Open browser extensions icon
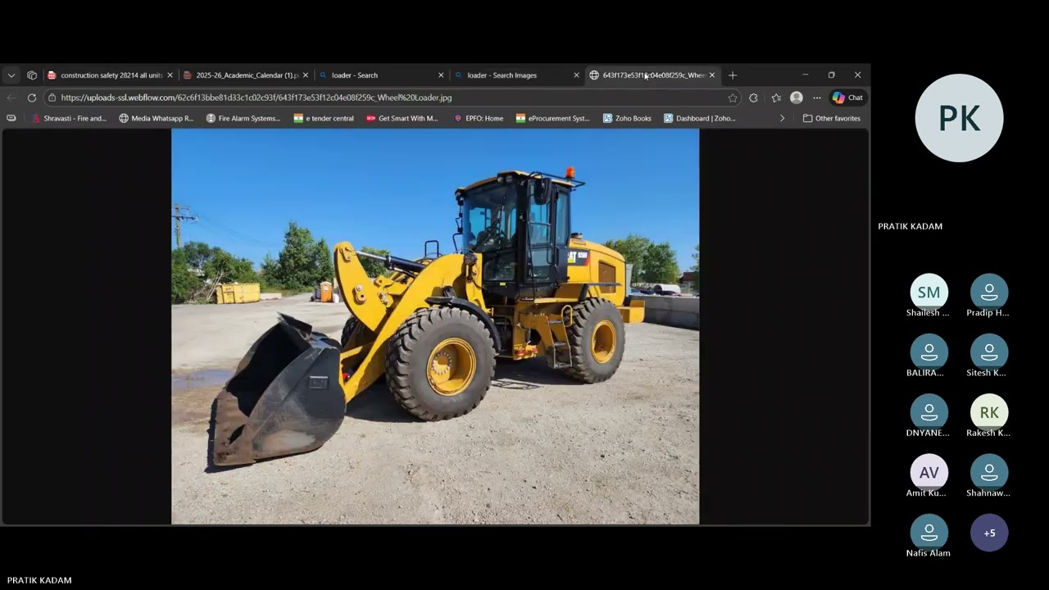 754,98
